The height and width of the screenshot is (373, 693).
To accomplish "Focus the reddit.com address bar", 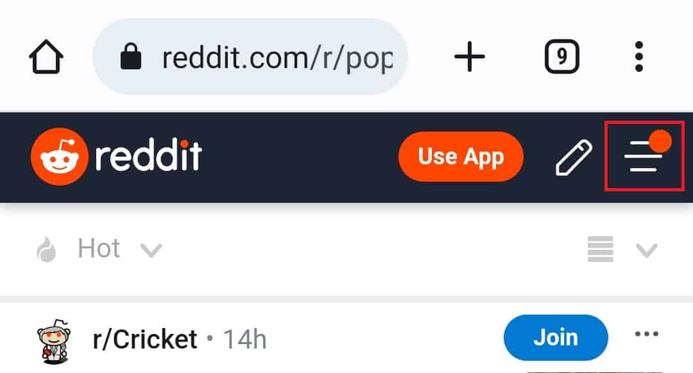I will (250, 56).
